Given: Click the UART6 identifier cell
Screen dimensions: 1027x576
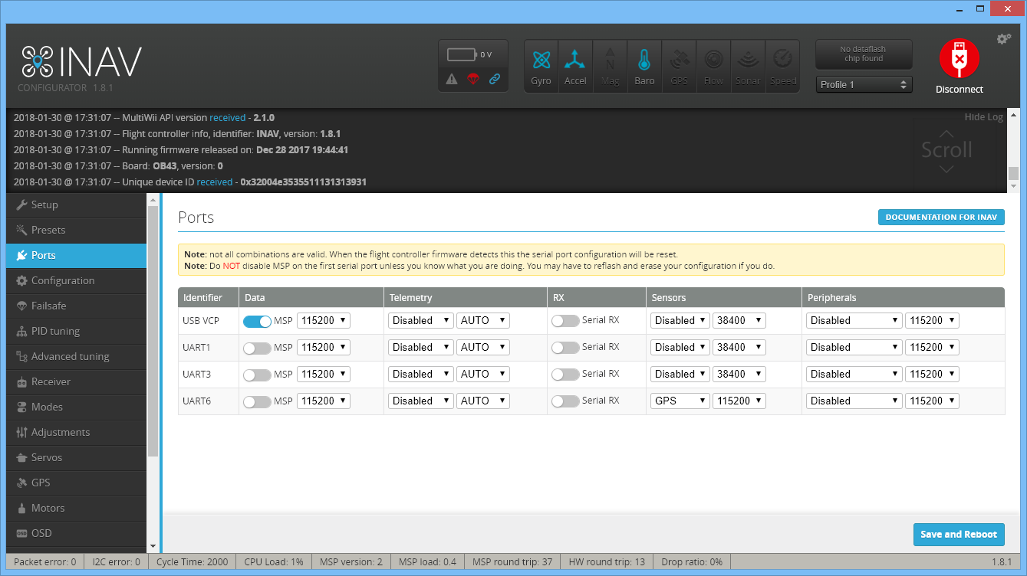Looking at the screenshot, I should click(209, 401).
